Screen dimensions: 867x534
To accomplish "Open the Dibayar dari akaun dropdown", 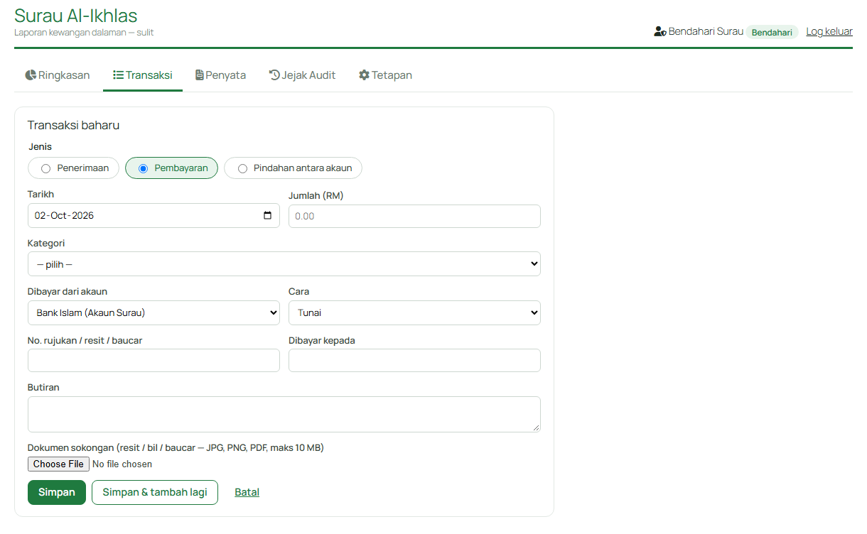I will 154,312.
